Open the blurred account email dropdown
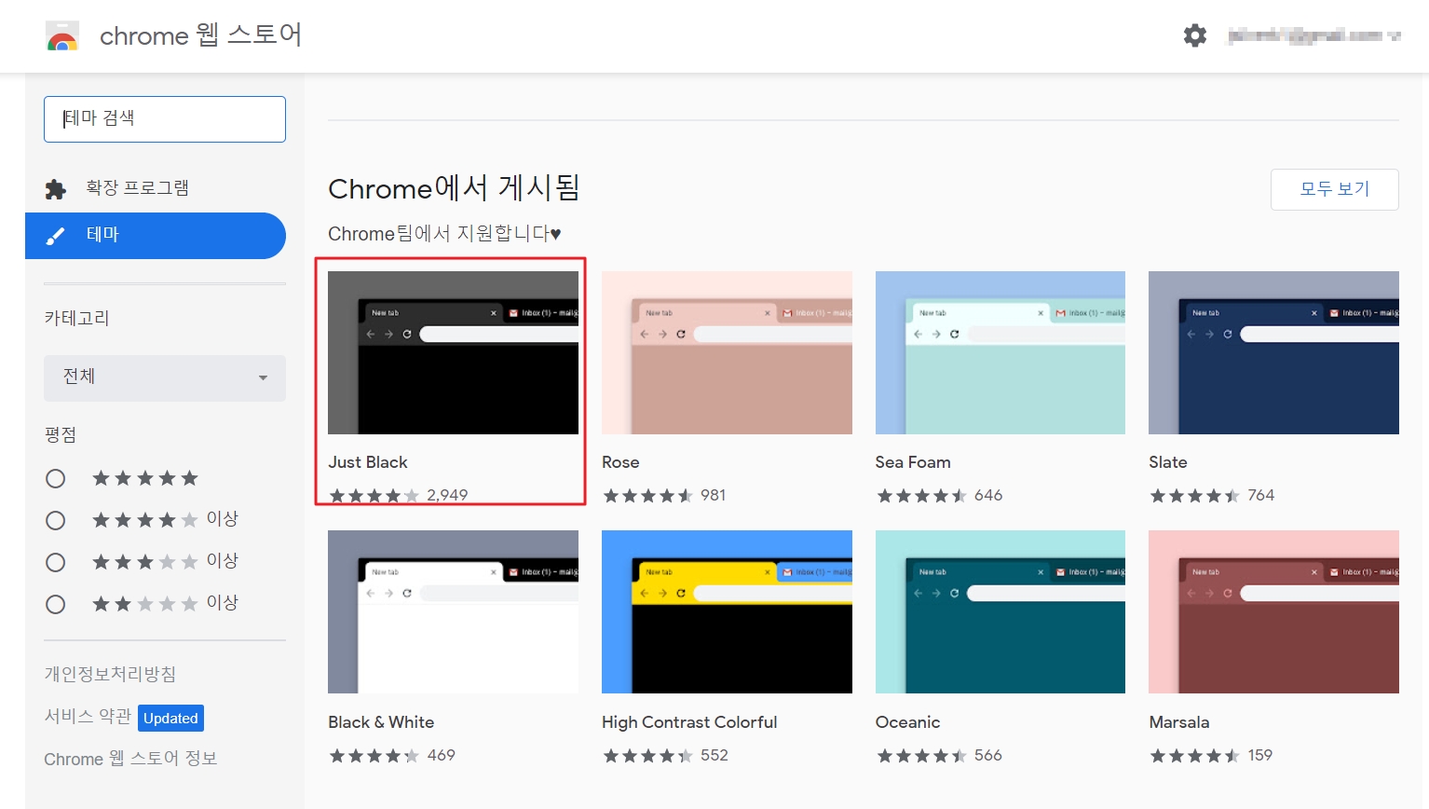 [1313, 35]
